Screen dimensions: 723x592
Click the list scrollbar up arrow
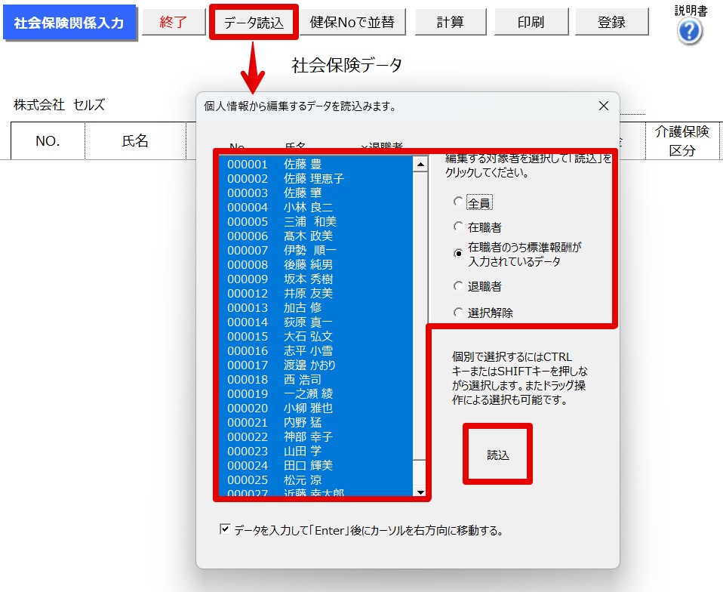tap(420, 165)
